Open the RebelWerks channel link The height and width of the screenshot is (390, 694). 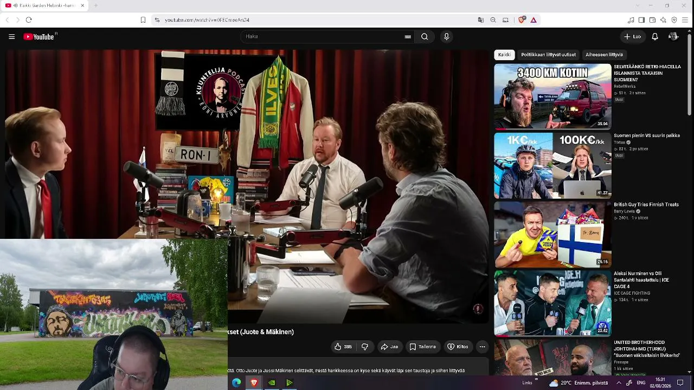625,87
